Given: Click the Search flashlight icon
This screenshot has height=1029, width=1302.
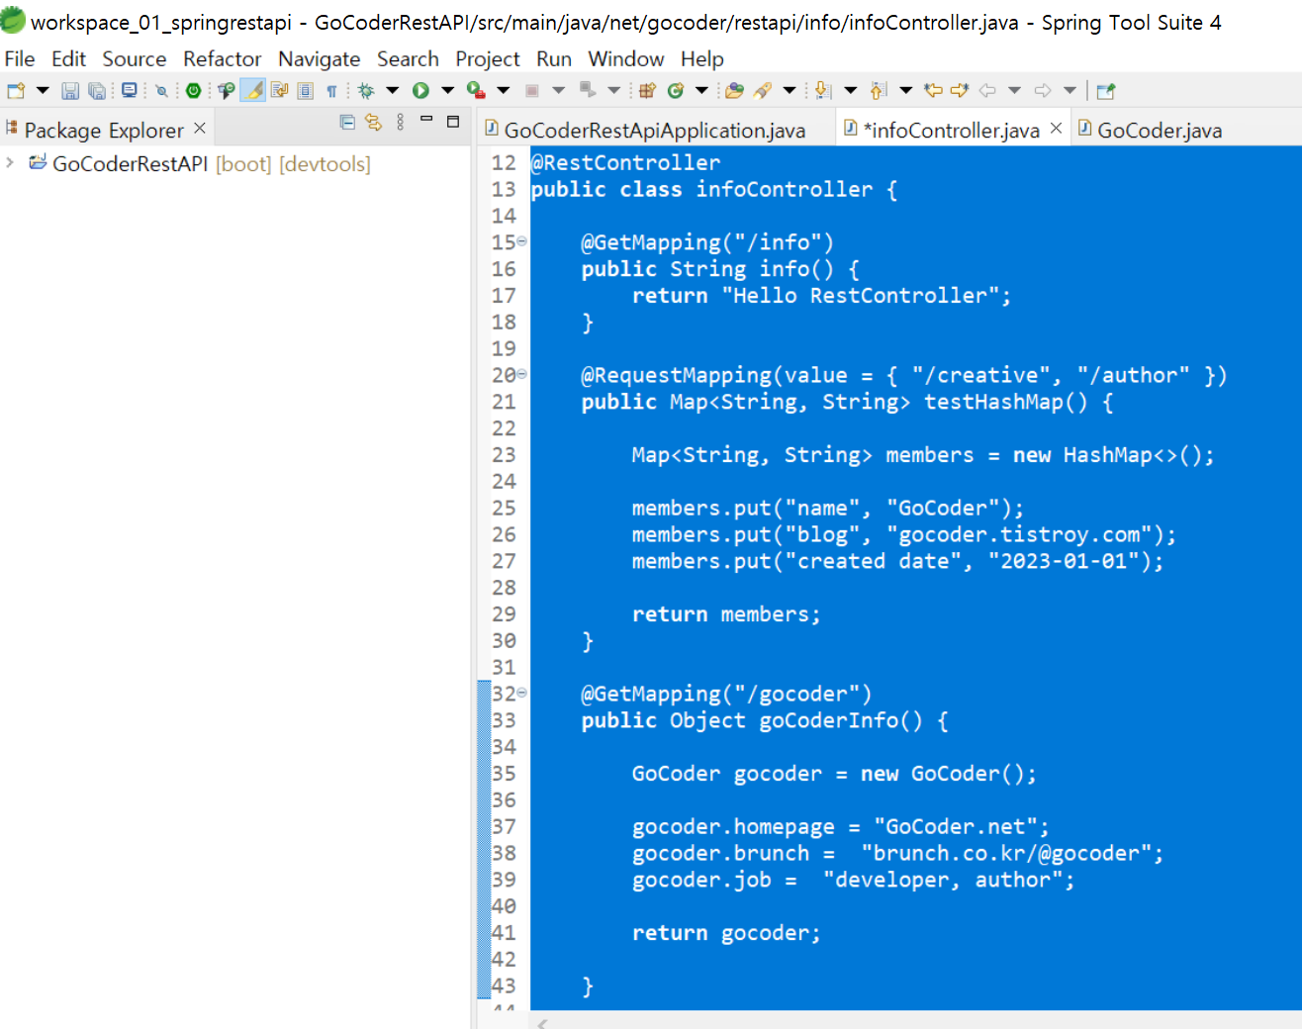Looking at the screenshot, I should point(762,91).
